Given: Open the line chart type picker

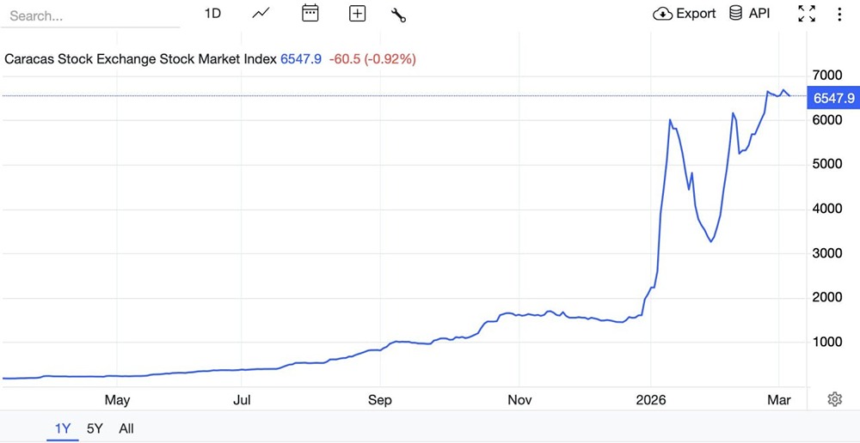Looking at the screenshot, I should pos(261,14).
